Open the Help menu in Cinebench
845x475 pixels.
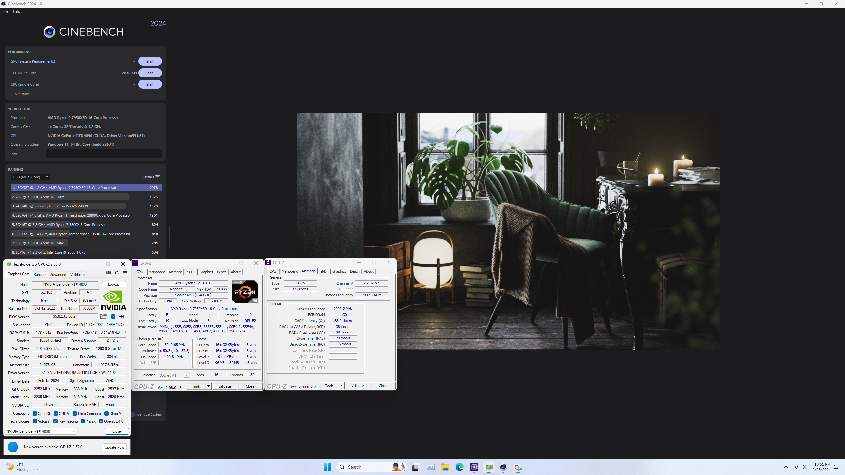17,11
